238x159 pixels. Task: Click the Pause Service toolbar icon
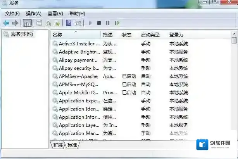(108, 23)
